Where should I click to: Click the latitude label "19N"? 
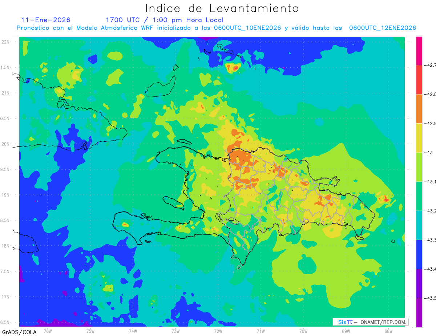click(6, 195)
